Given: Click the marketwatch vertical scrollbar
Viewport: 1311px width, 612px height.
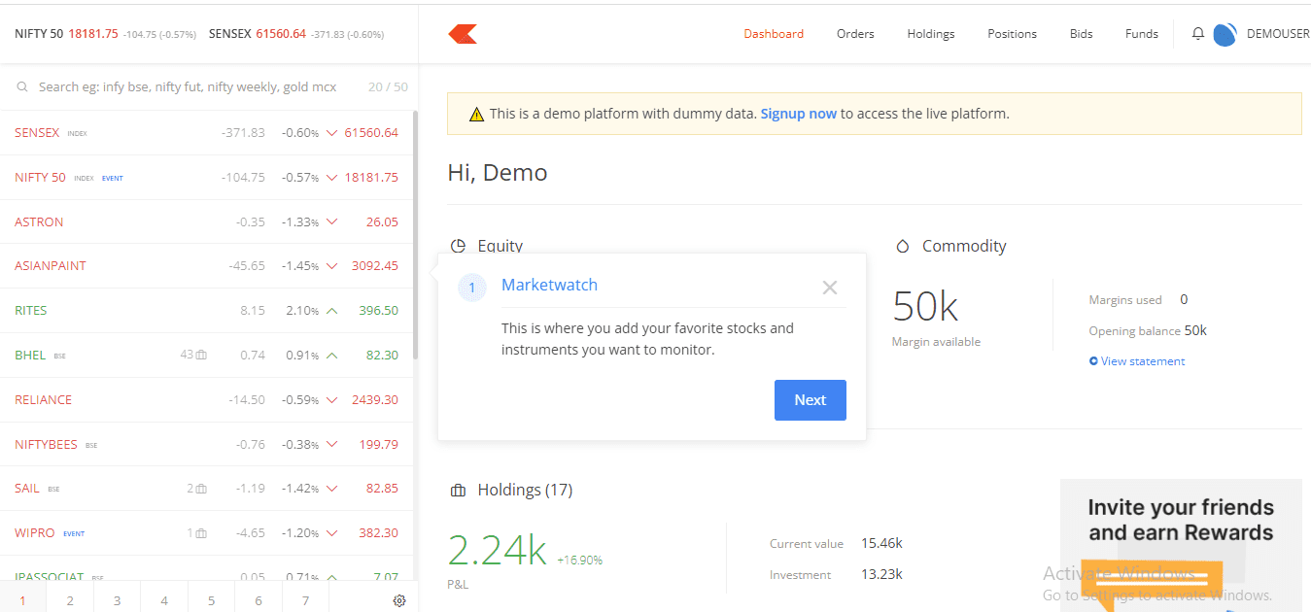Looking at the screenshot, I should coord(416,233).
